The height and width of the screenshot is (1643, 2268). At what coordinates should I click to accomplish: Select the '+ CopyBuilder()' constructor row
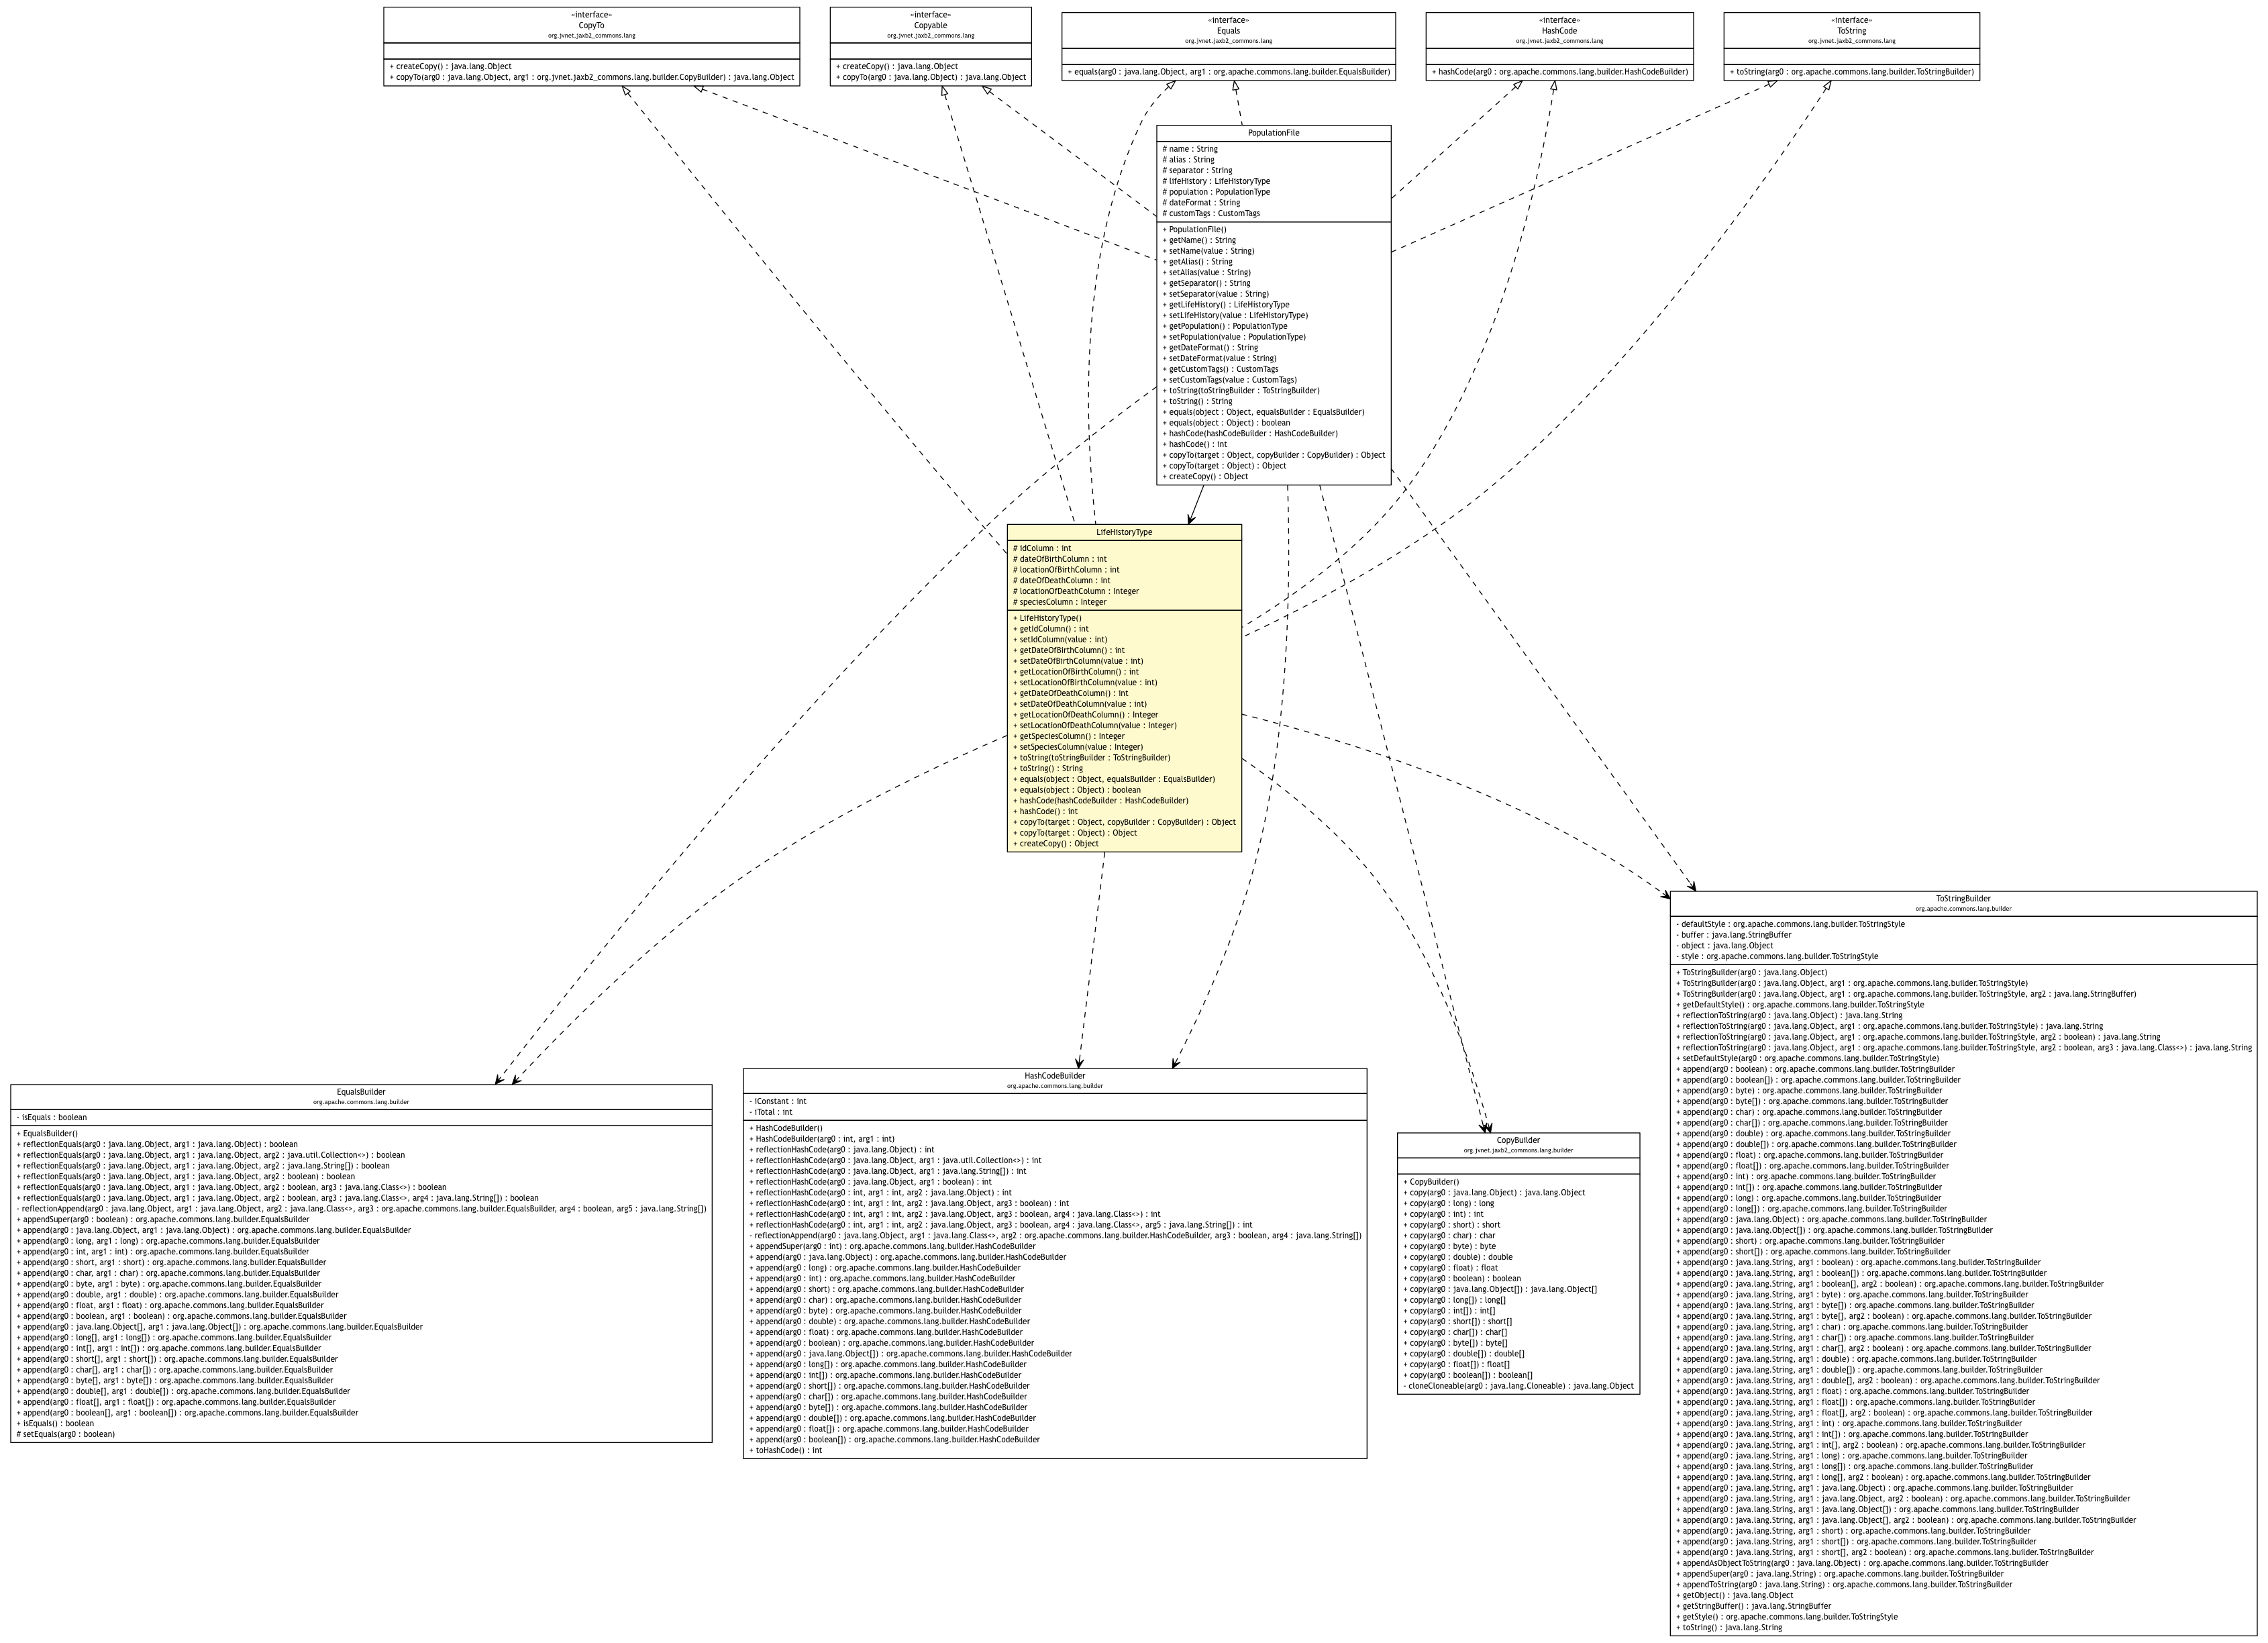(1431, 1182)
